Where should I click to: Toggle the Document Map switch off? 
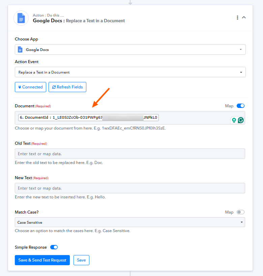(240, 106)
